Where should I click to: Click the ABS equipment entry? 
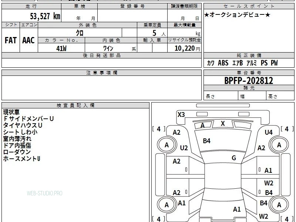point(223,63)
